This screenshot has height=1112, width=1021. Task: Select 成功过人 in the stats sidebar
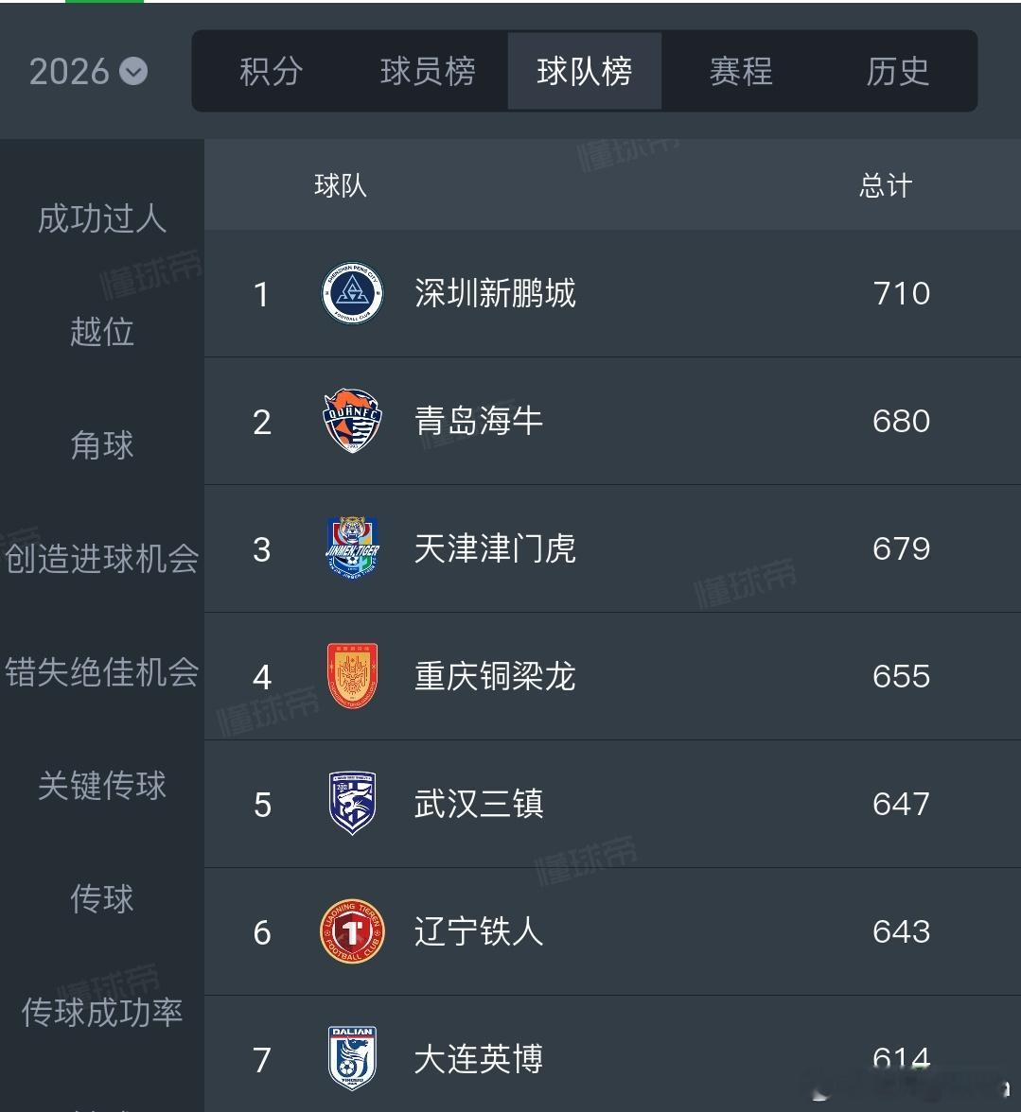[x=102, y=218]
